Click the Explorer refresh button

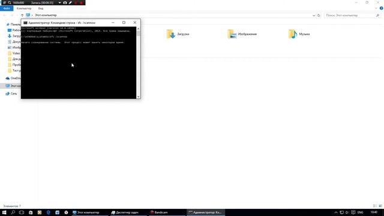pos(319,16)
